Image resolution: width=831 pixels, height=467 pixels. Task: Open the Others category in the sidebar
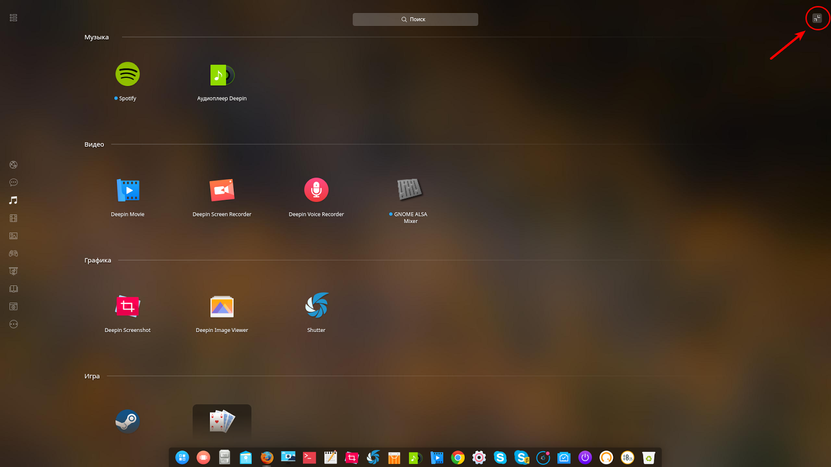[13, 324]
